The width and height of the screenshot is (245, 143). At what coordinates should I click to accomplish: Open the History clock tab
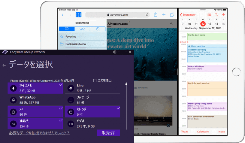pyautogui.click(x=98, y=29)
